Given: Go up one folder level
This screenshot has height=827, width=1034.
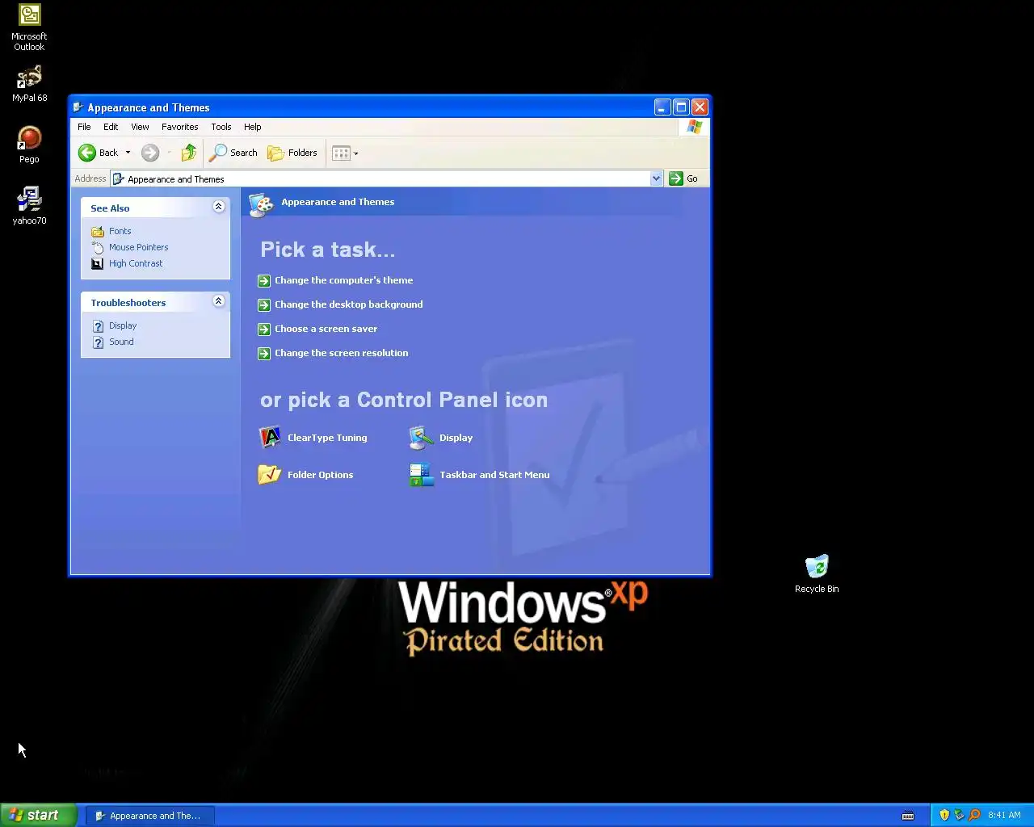Looking at the screenshot, I should [x=189, y=153].
